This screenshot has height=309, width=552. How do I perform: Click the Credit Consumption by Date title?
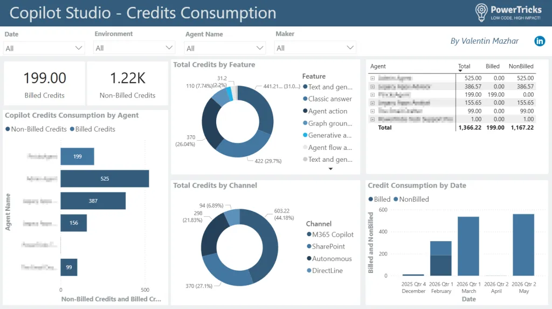(x=417, y=186)
